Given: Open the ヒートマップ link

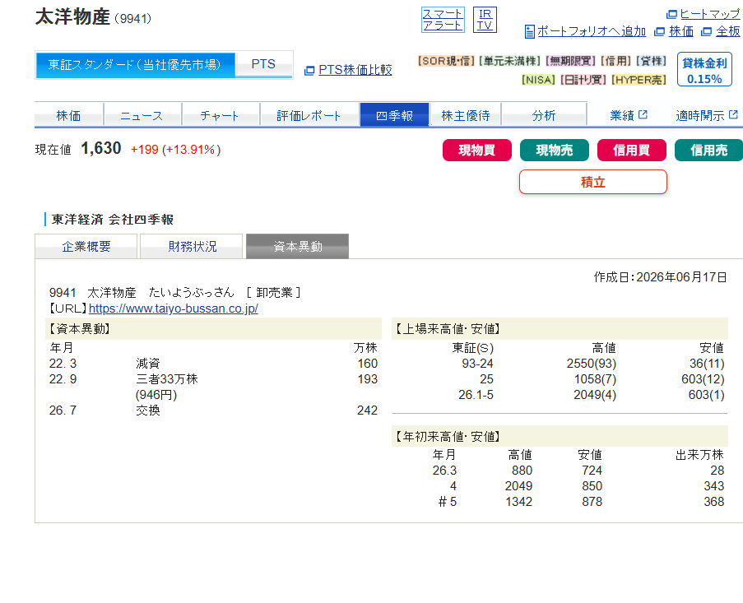Looking at the screenshot, I should point(710,14).
